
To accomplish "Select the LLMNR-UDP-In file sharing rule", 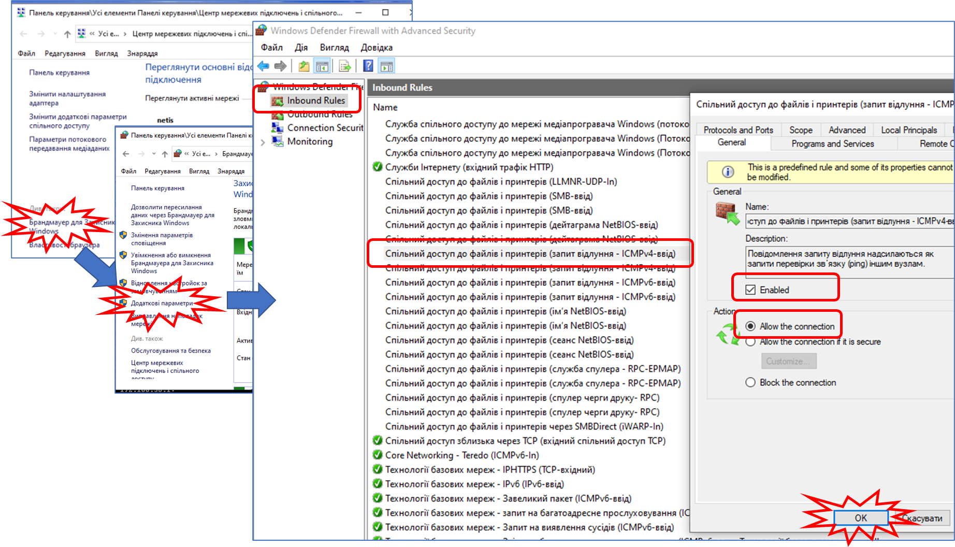I will pos(501,181).
